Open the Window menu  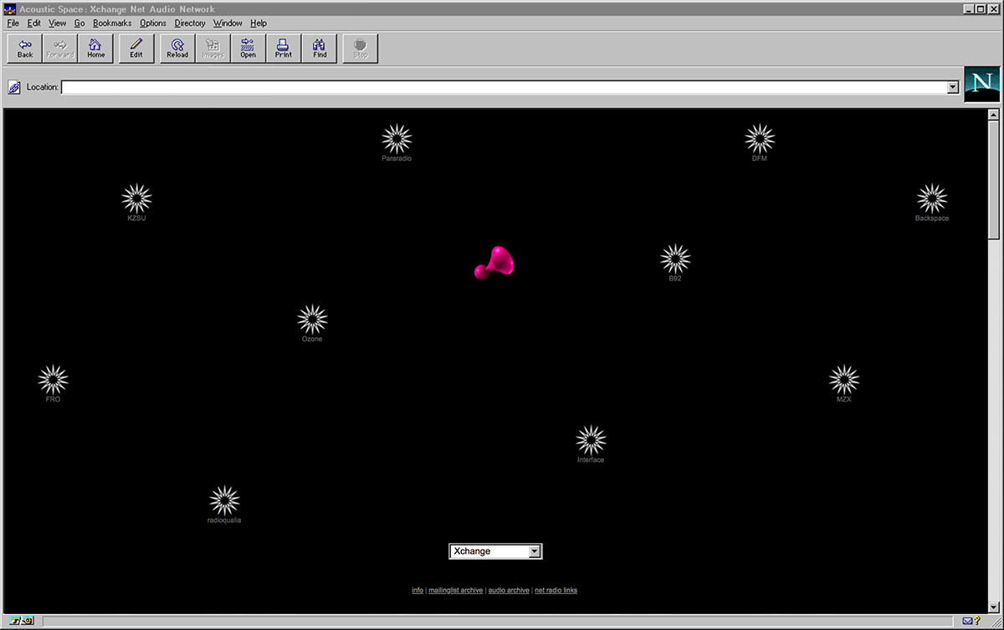[x=228, y=23]
